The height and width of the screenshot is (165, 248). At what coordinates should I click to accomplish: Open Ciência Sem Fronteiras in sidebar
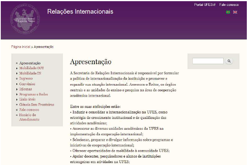pyautogui.click(x=36, y=104)
